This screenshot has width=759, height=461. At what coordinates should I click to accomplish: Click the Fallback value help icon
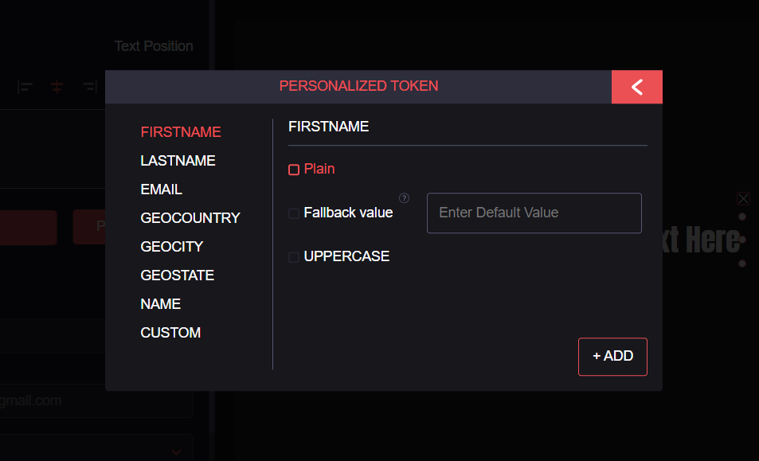404,197
